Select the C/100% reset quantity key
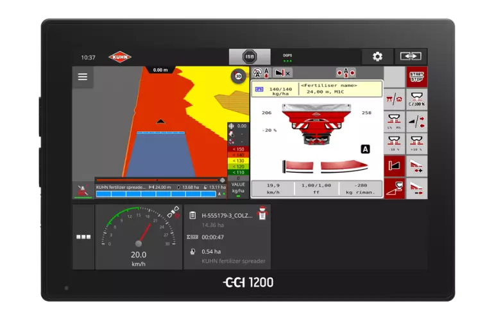494x320 pixels. coord(416,99)
